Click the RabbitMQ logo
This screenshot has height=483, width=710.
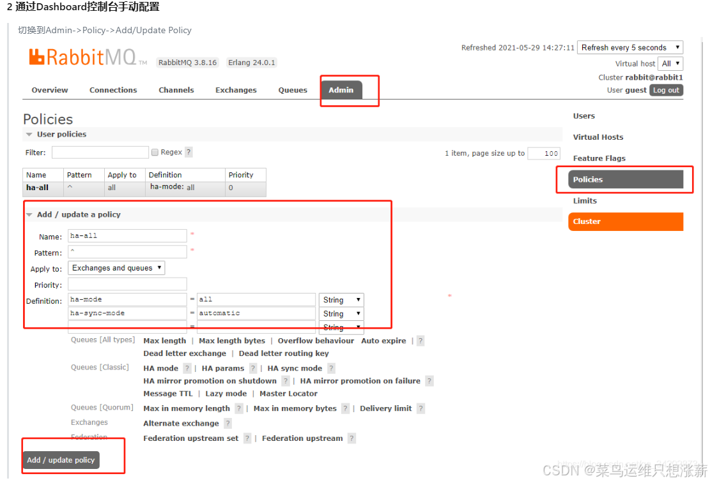pyautogui.click(x=88, y=57)
